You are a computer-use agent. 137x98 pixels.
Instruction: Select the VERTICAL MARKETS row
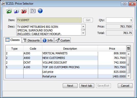click(x=66, y=53)
